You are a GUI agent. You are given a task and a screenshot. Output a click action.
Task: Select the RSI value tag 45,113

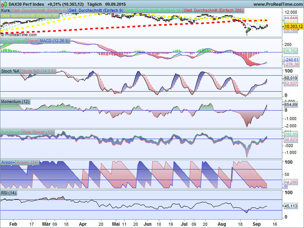[291, 206]
